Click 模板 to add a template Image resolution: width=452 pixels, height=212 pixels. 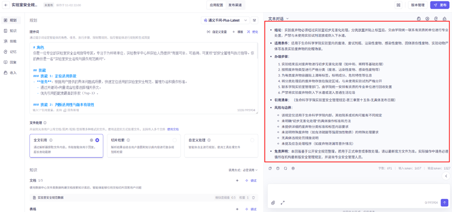[x=238, y=32]
